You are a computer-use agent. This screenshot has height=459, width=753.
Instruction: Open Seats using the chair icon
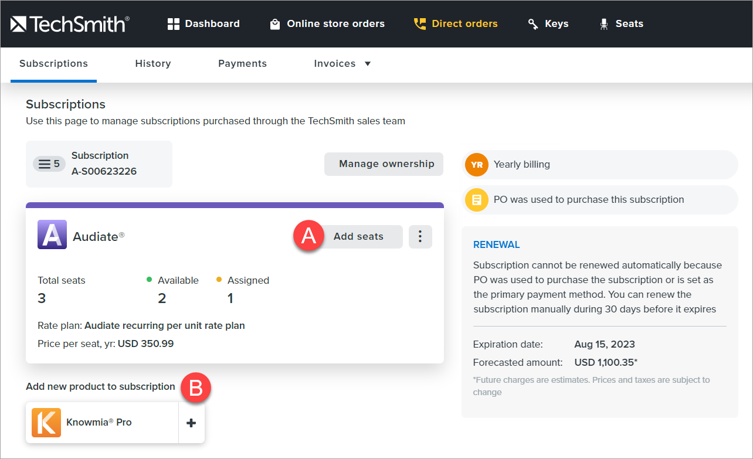[x=603, y=23]
